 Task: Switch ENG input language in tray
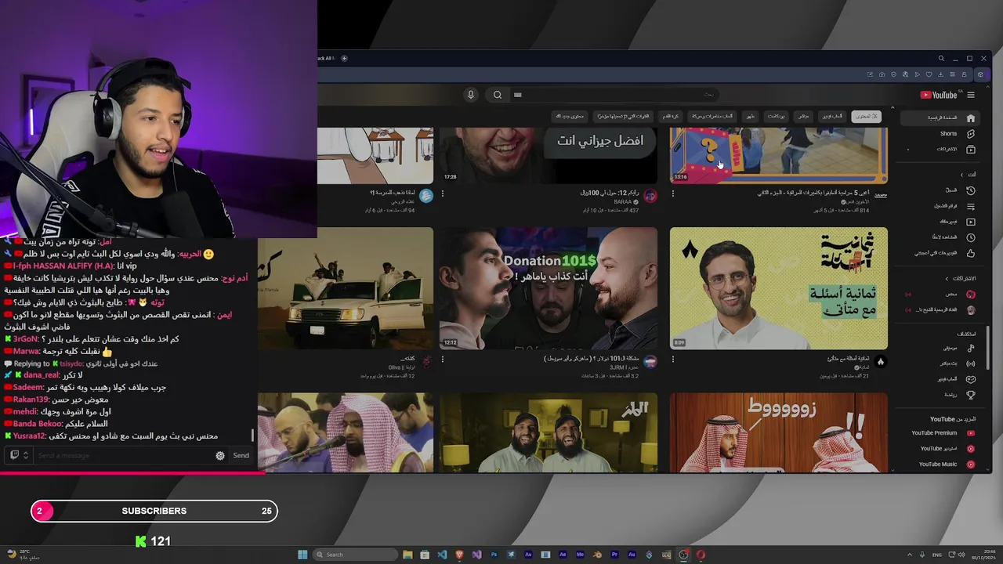pyautogui.click(x=936, y=555)
